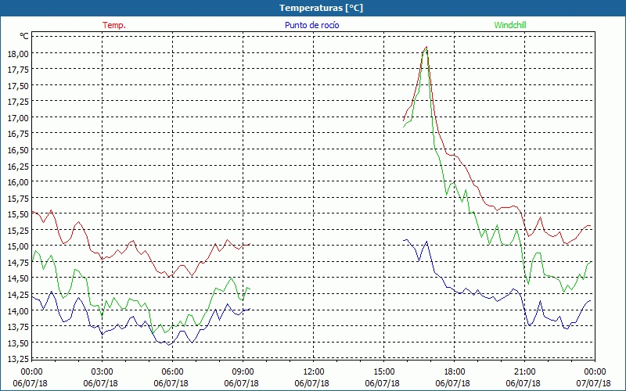Click the 17,50 y-axis value
Image resolution: width=626 pixels, height=391 pixels.
[x=18, y=85]
